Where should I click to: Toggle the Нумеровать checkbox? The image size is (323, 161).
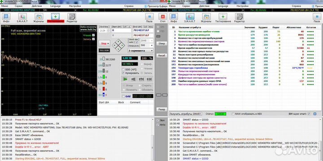click(123, 73)
